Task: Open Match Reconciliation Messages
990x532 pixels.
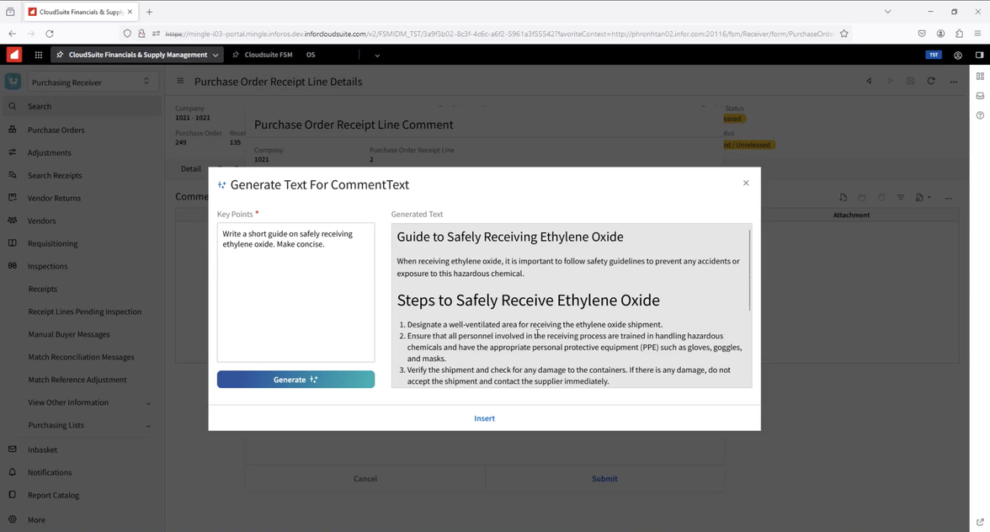Action: [81, 357]
